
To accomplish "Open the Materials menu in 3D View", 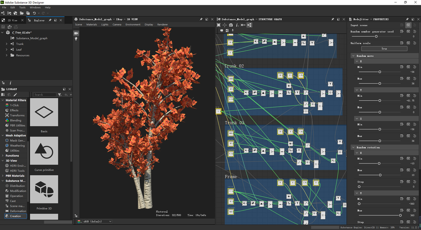I will tap(92, 24).
